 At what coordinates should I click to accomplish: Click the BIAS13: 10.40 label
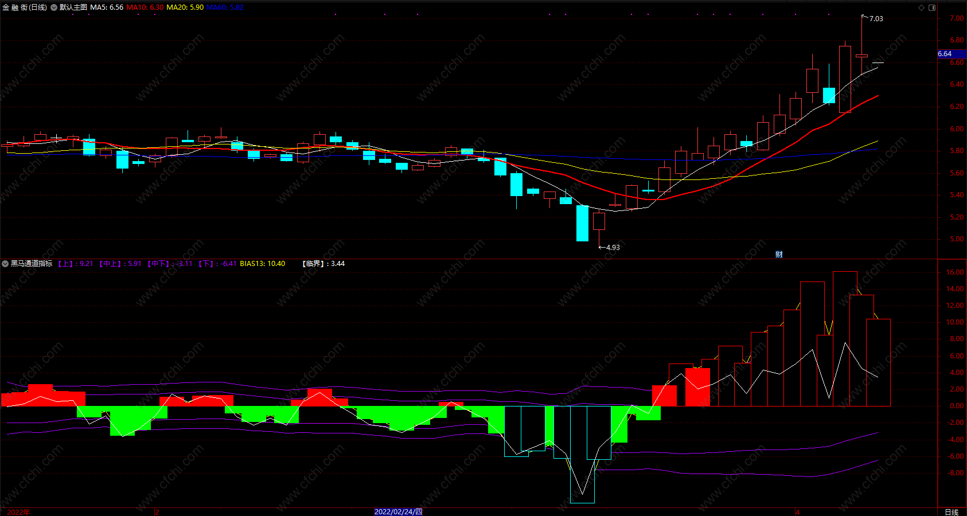coord(262,264)
